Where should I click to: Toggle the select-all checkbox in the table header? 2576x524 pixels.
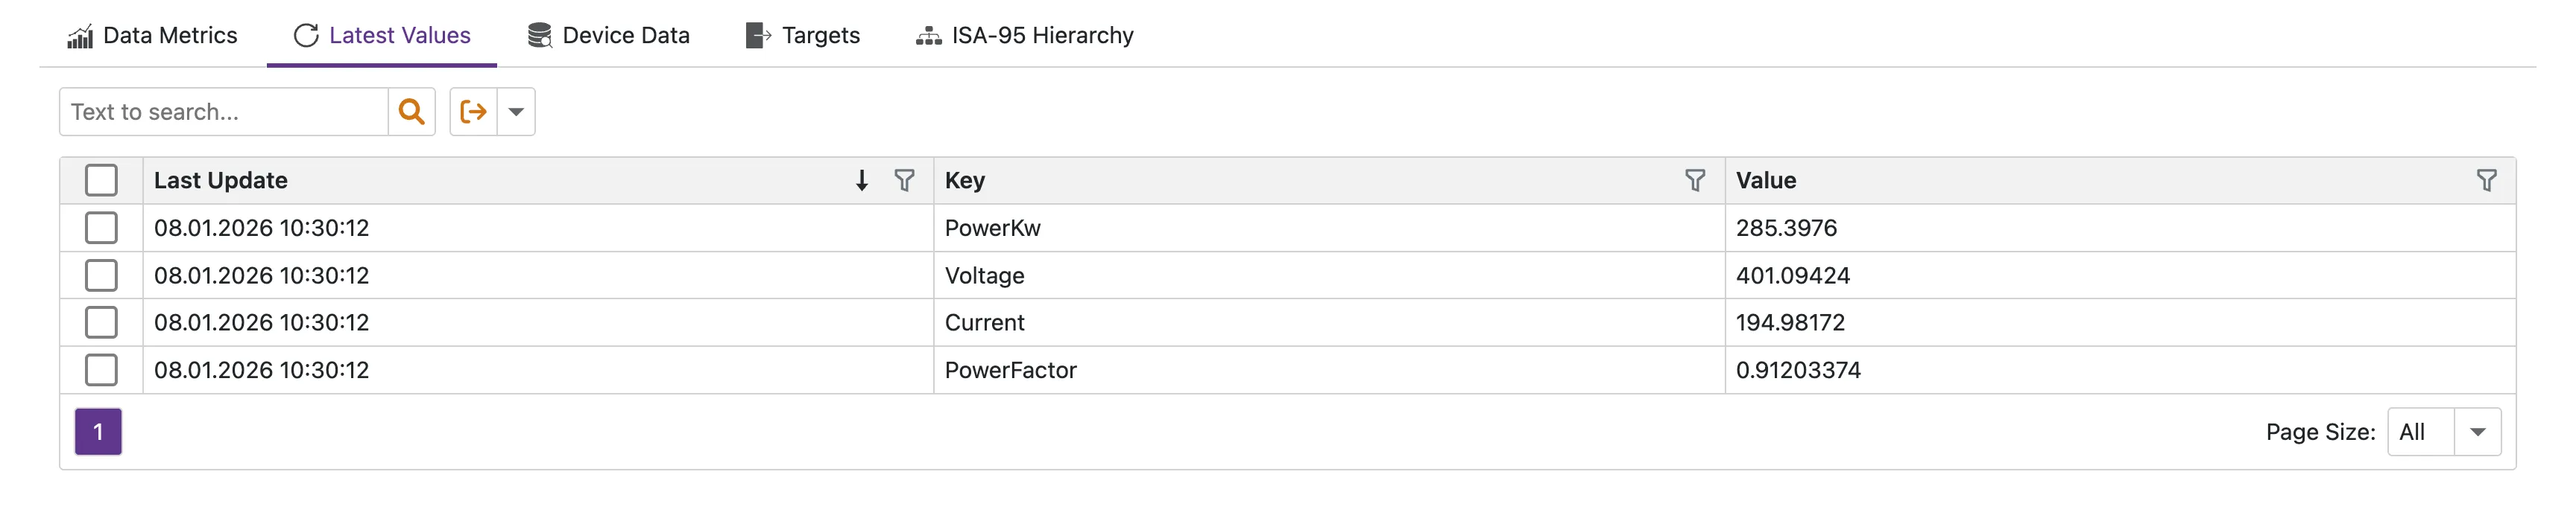point(101,179)
